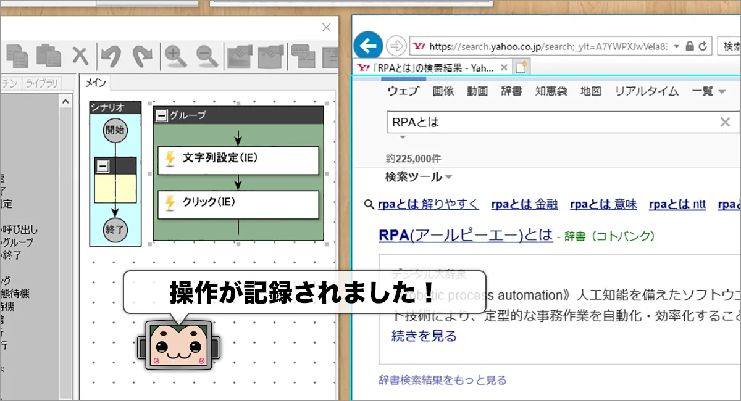Click the グループ header bar
The width and height of the screenshot is (741, 401).
pyautogui.click(x=238, y=115)
